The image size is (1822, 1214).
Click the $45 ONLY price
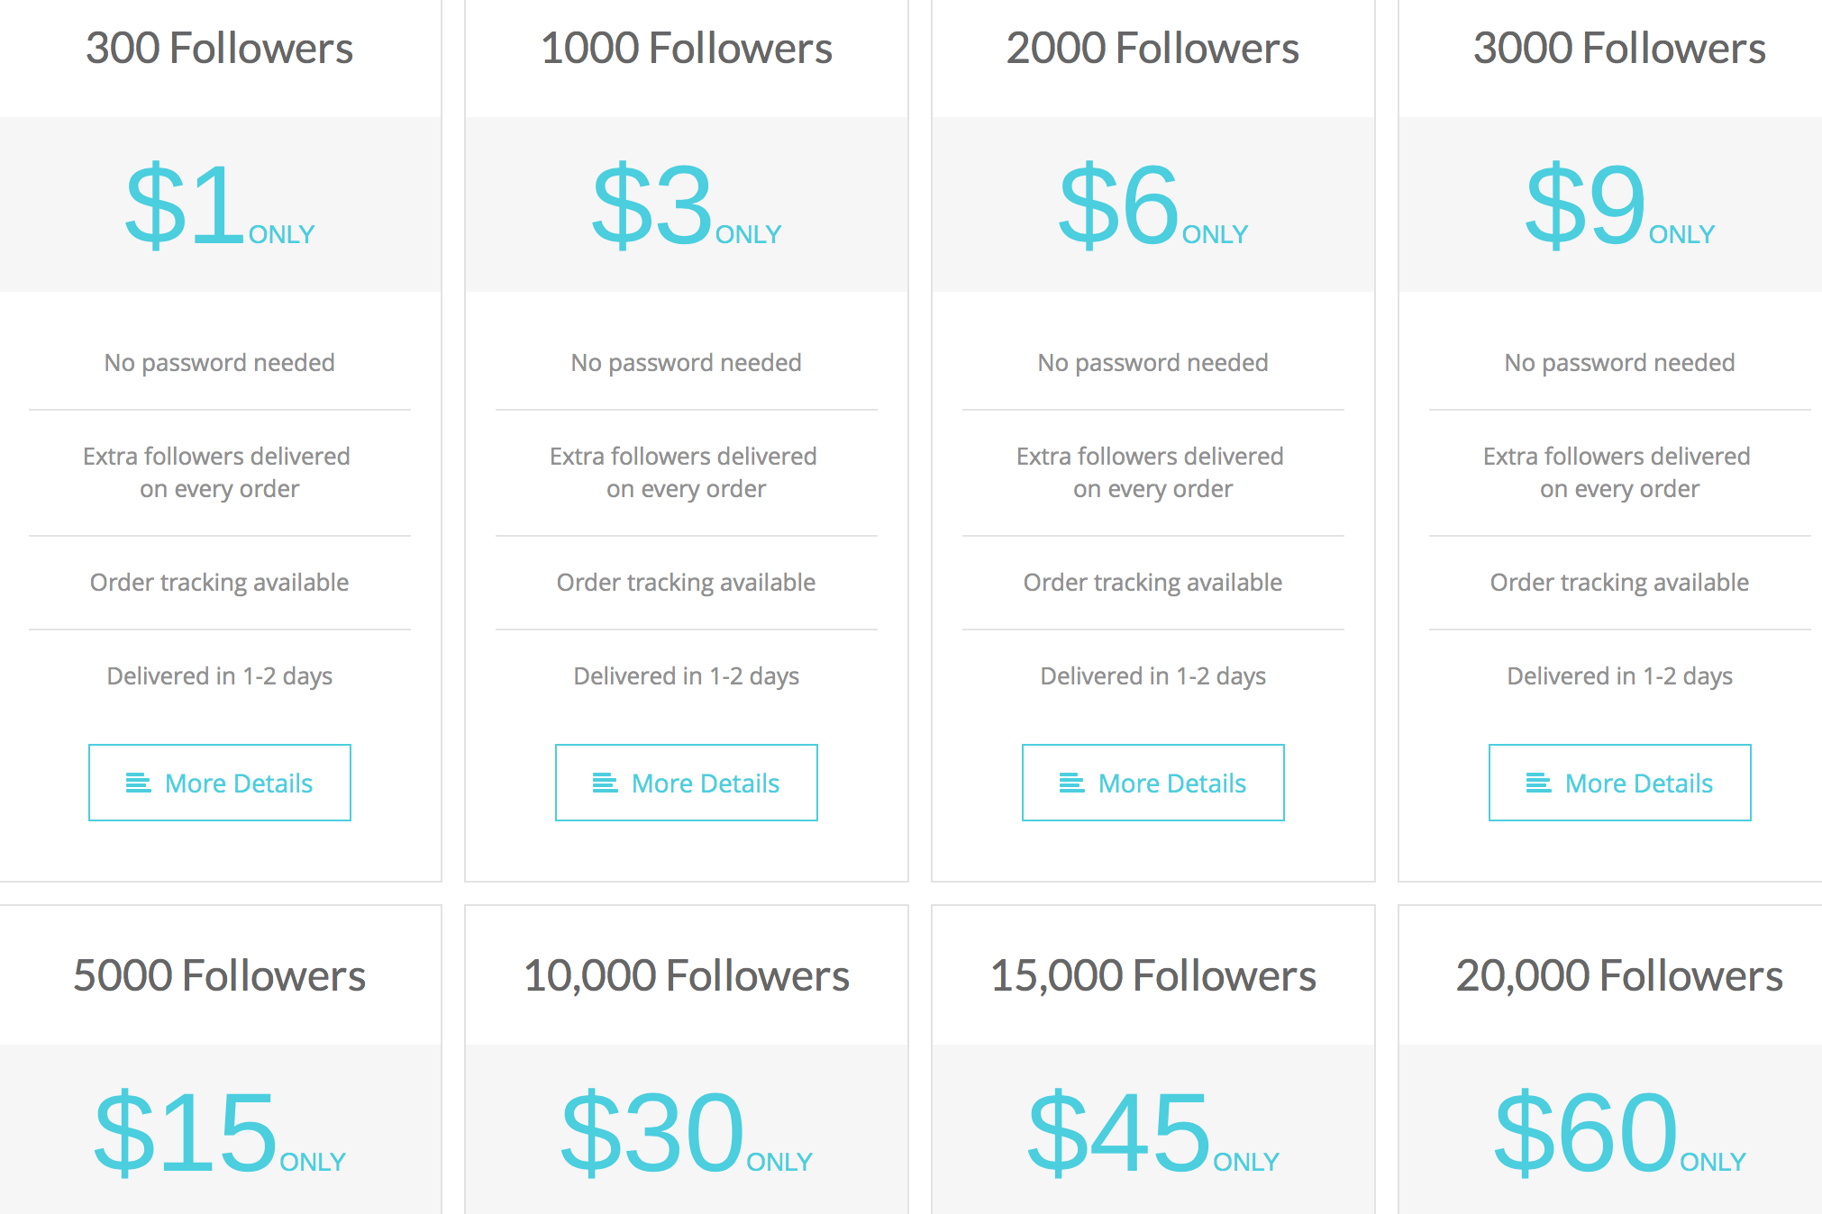(1153, 1133)
